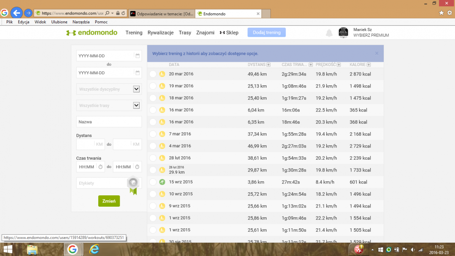This screenshot has width=455, height=256.
Task: Click the cycling icon for 20 mar 2016
Action: click(x=162, y=74)
